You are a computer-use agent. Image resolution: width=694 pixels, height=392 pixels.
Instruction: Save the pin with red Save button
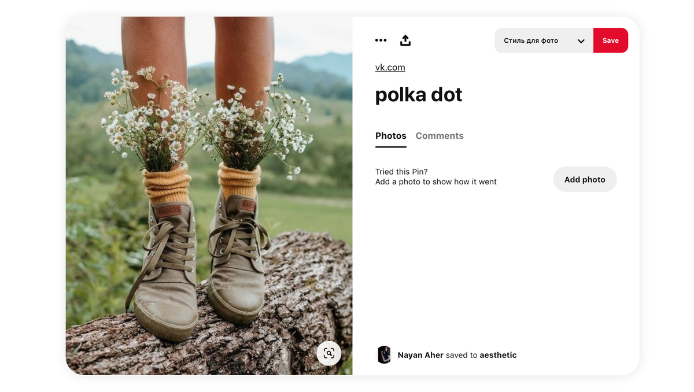point(611,40)
